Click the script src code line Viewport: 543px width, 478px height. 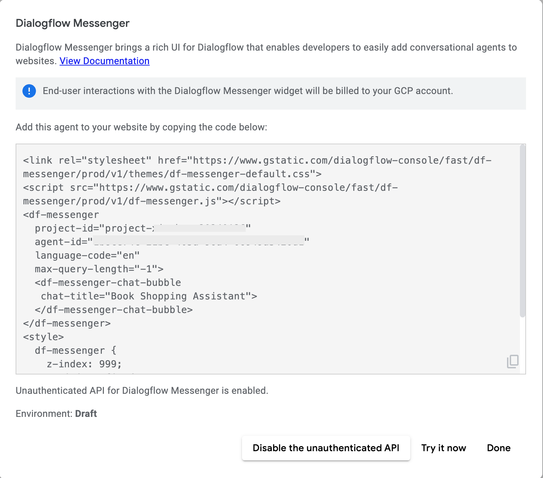pos(210,188)
